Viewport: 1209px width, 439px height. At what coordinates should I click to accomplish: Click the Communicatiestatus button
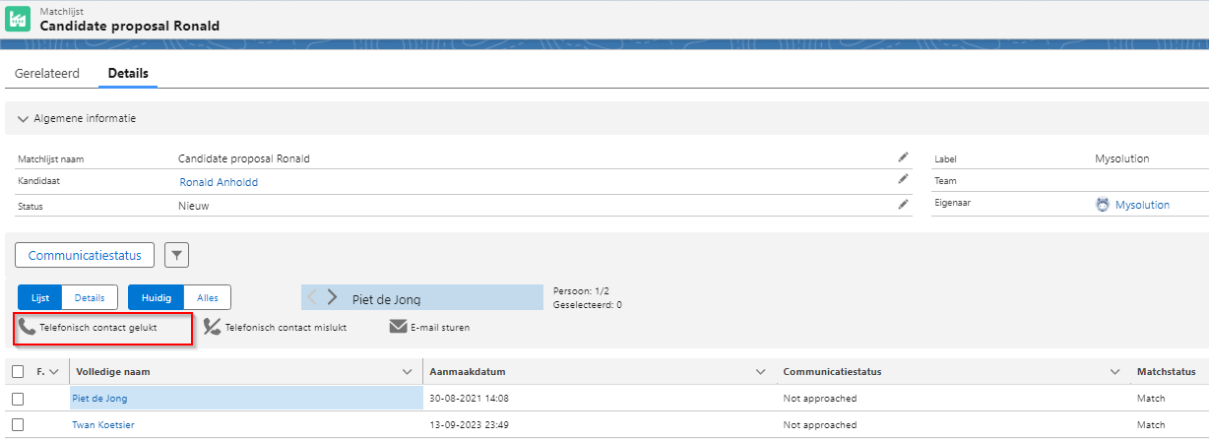click(85, 256)
